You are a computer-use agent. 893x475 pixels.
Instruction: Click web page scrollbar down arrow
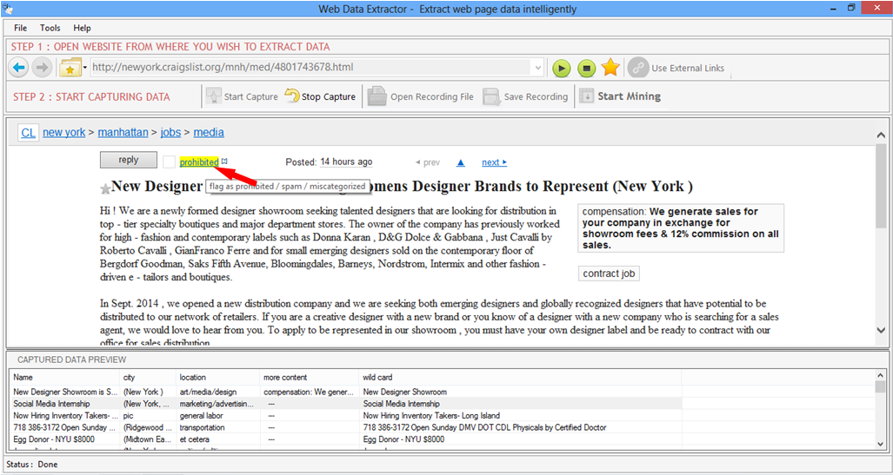[881, 330]
